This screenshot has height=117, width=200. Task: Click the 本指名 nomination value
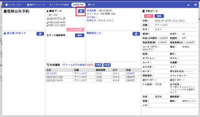coord(186,47)
